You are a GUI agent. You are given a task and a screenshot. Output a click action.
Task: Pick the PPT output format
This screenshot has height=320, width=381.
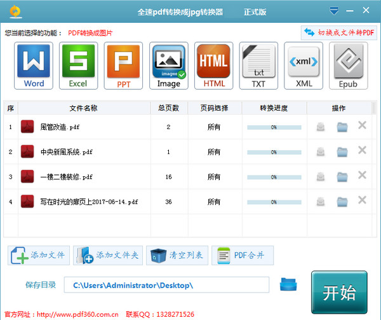coord(123,66)
